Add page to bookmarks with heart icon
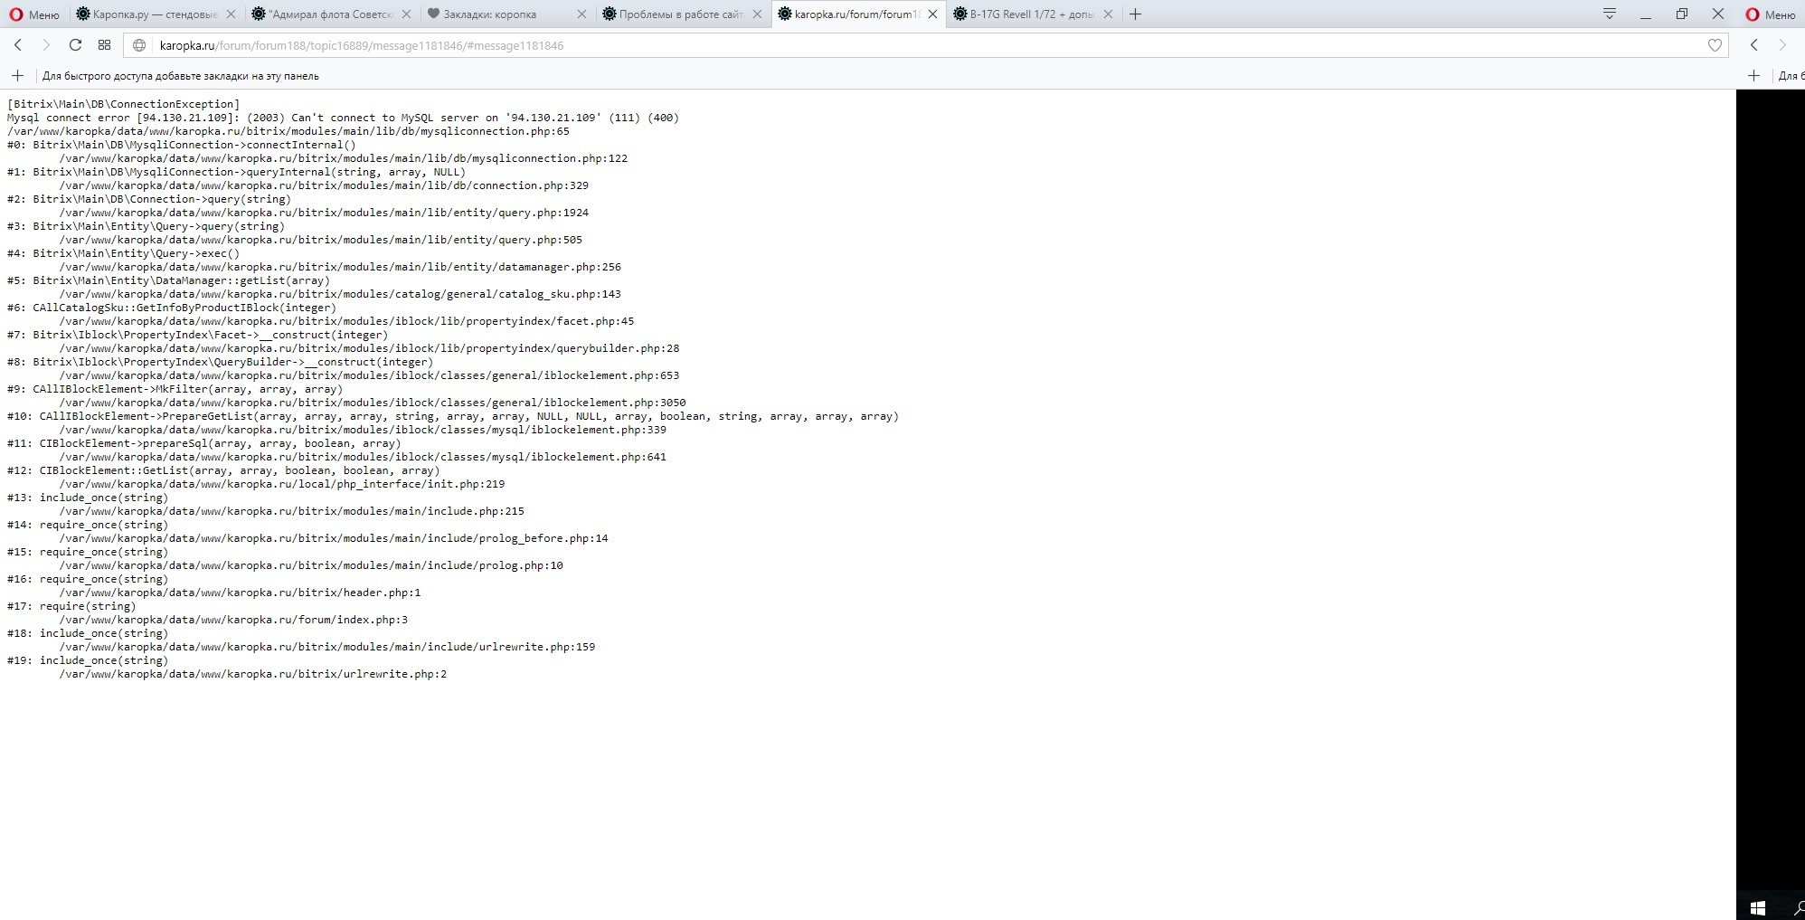 tap(1714, 45)
